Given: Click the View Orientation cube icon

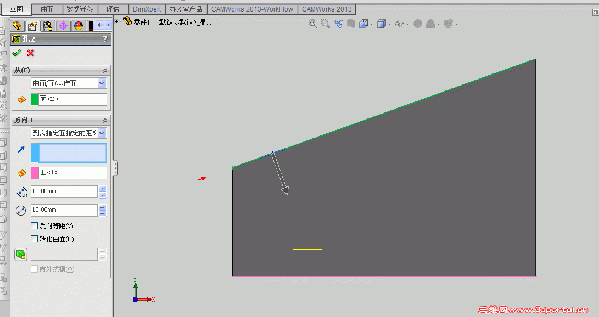Looking at the screenshot, I should click(363, 24).
